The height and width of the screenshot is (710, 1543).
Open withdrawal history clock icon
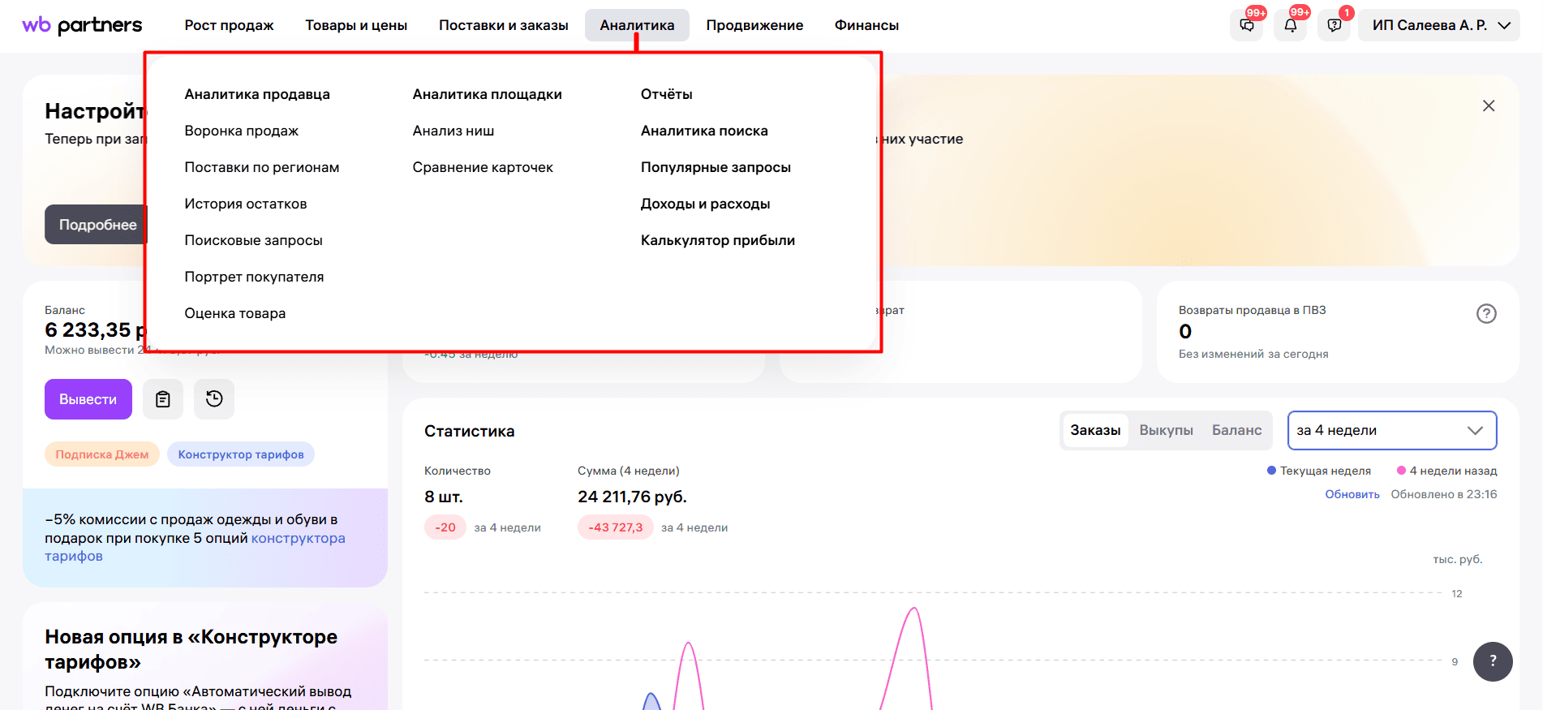click(x=214, y=399)
